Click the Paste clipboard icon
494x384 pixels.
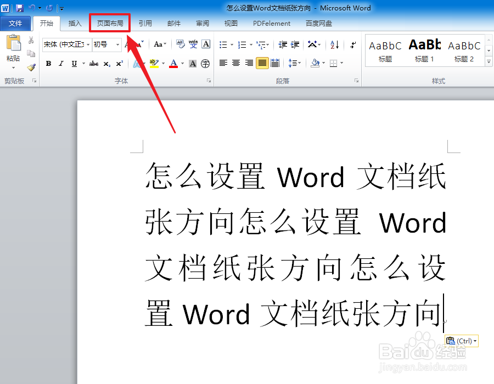pos(13,43)
